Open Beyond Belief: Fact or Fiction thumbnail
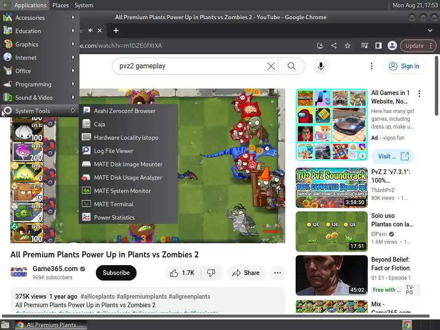Screen dimensions: 440x330 [331, 275]
